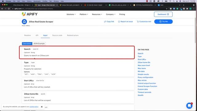Expand the Platform dropdown menu
Image resolution: width=197 pixels, height=111 pixels.
pos(84,14)
